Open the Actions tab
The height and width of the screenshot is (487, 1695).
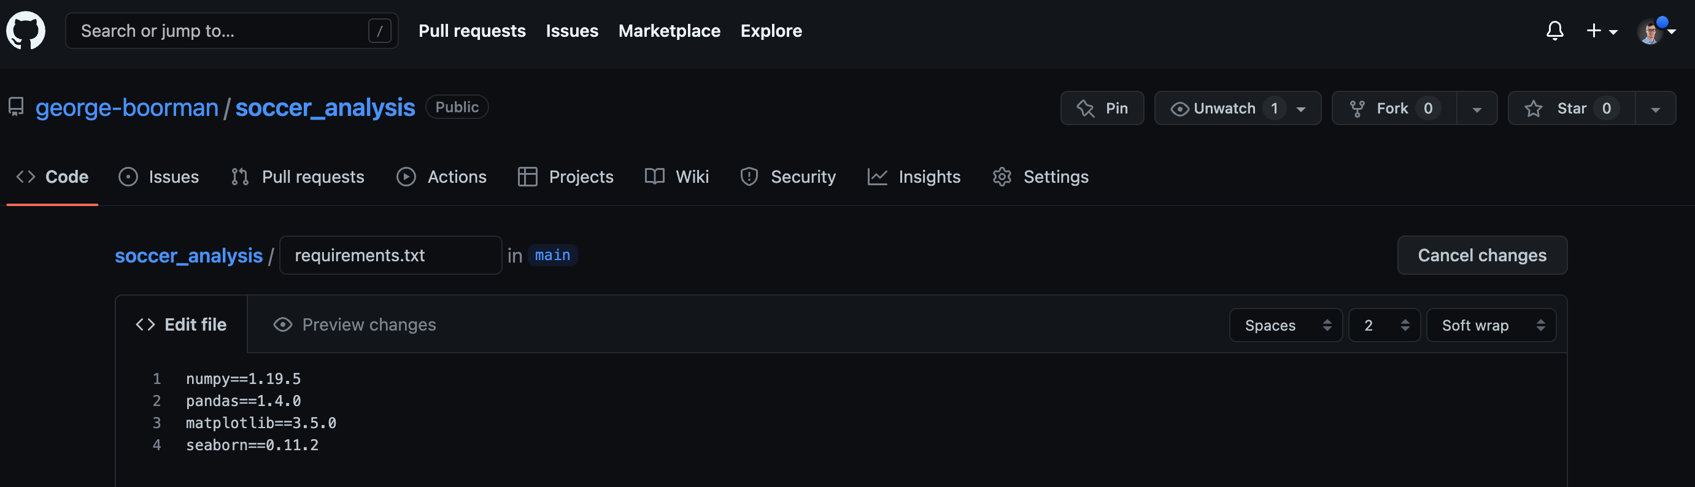[x=441, y=177]
